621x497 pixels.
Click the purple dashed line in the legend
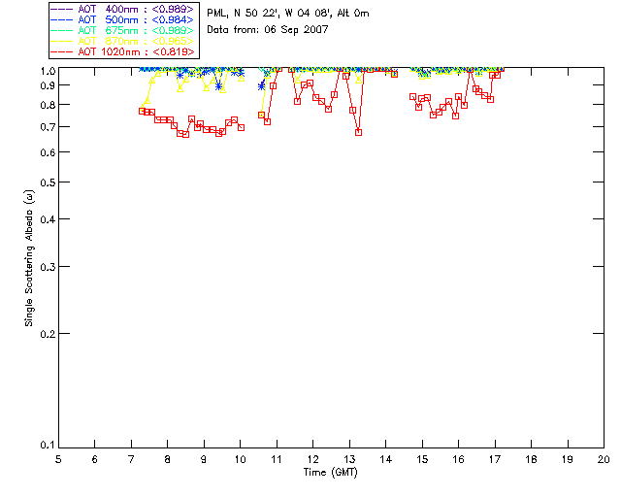pos(61,9)
